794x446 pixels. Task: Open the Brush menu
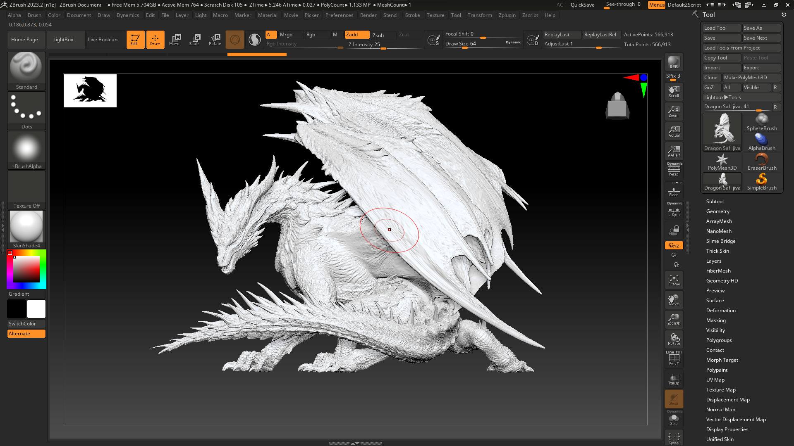(x=35, y=15)
